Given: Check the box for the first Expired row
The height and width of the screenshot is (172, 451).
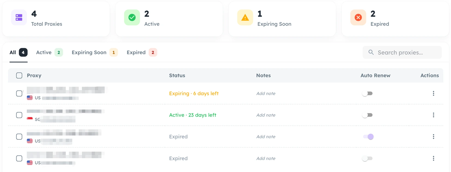Looking at the screenshot, I should point(19,137).
